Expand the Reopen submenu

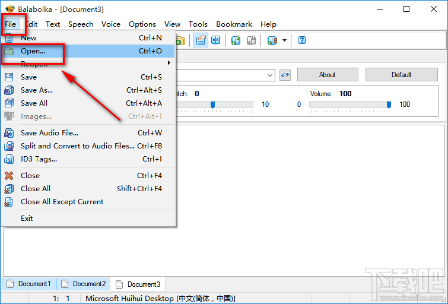pos(88,64)
